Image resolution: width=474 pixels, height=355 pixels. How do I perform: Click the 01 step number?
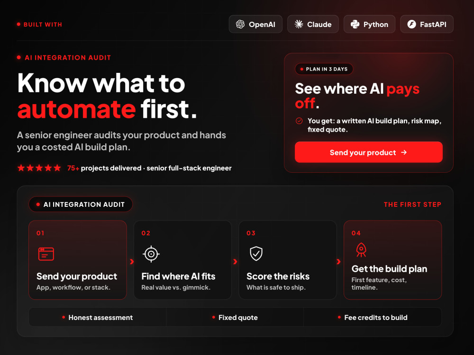click(x=40, y=233)
